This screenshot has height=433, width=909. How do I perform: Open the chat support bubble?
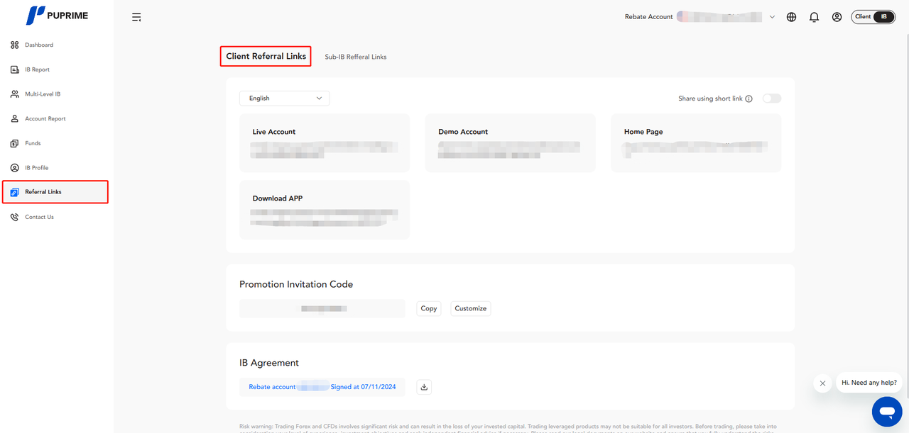(x=886, y=411)
